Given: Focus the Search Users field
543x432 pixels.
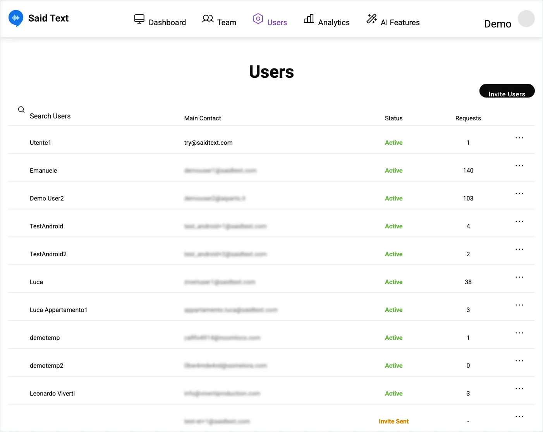Looking at the screenshot, I should pos(50,116).
